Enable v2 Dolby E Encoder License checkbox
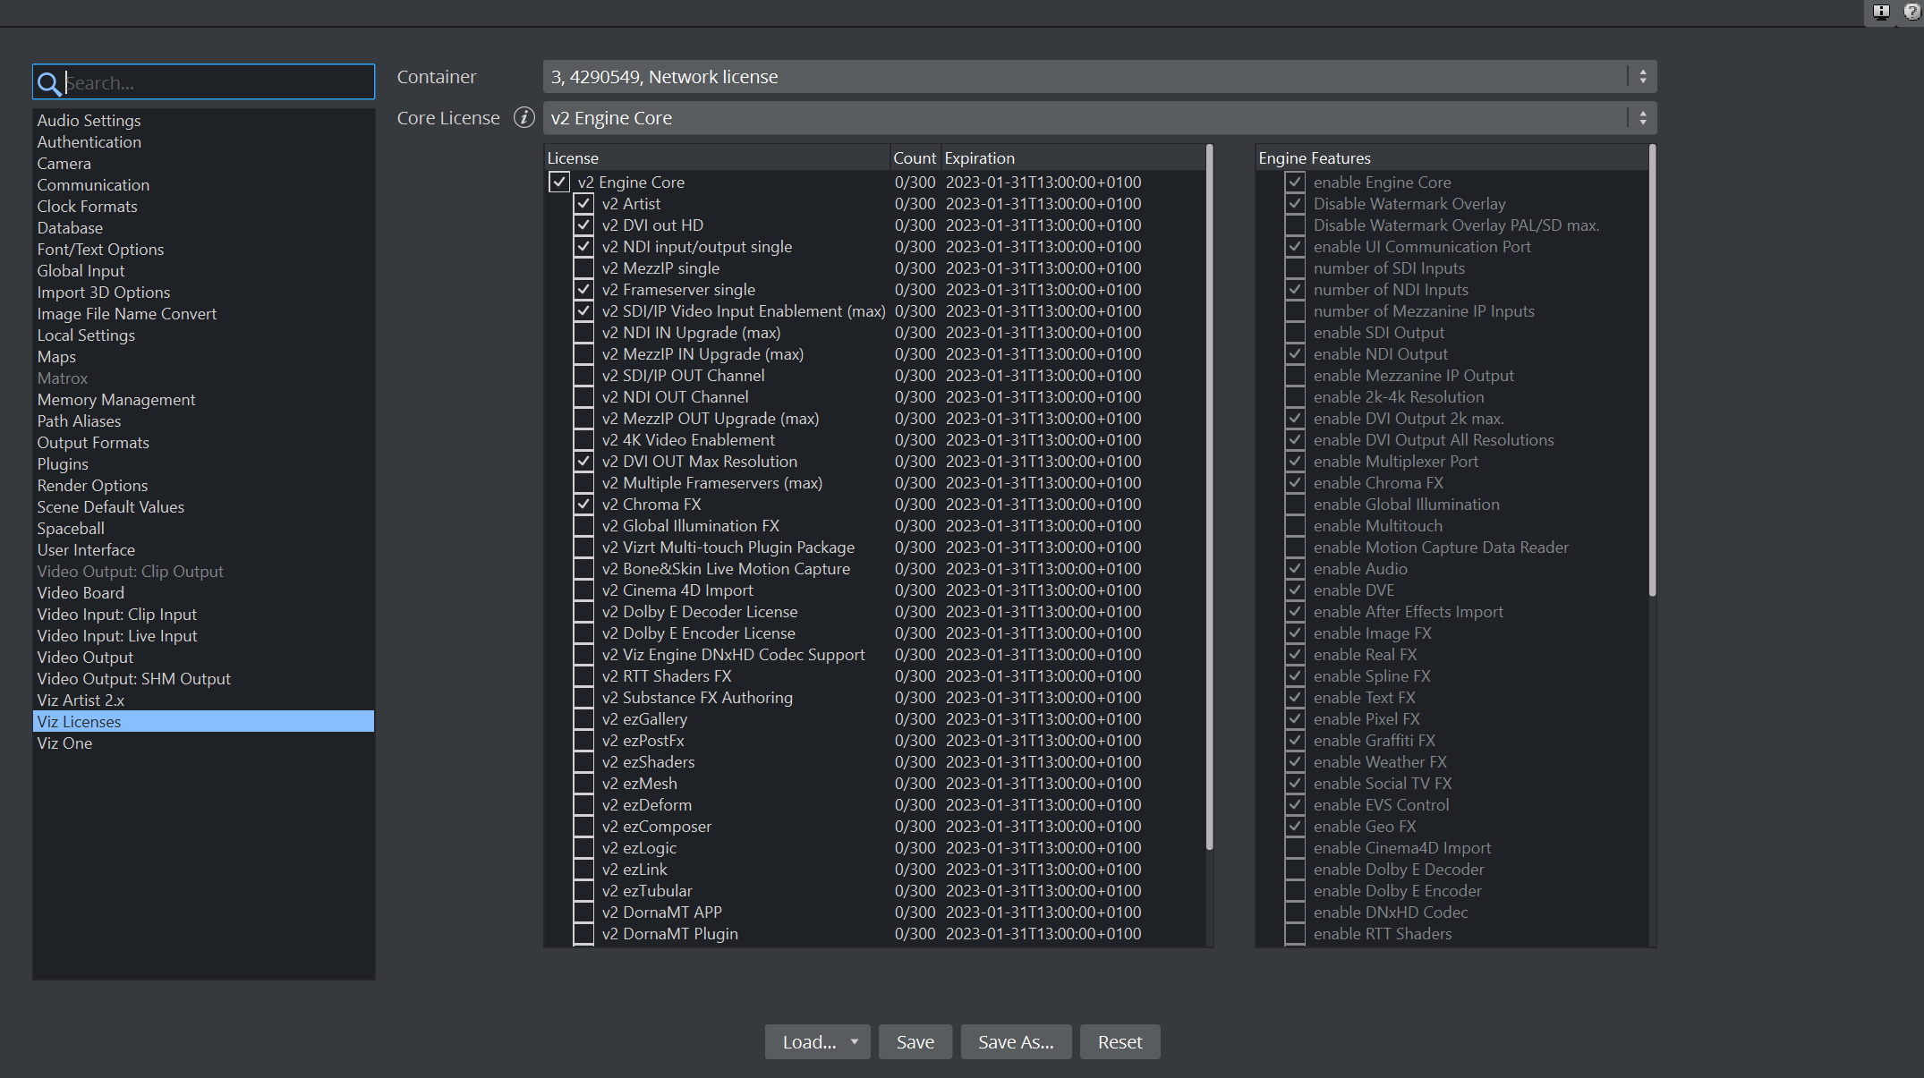The height and width of the screenshot is (1078, 1924). click(x=583, y=633)
